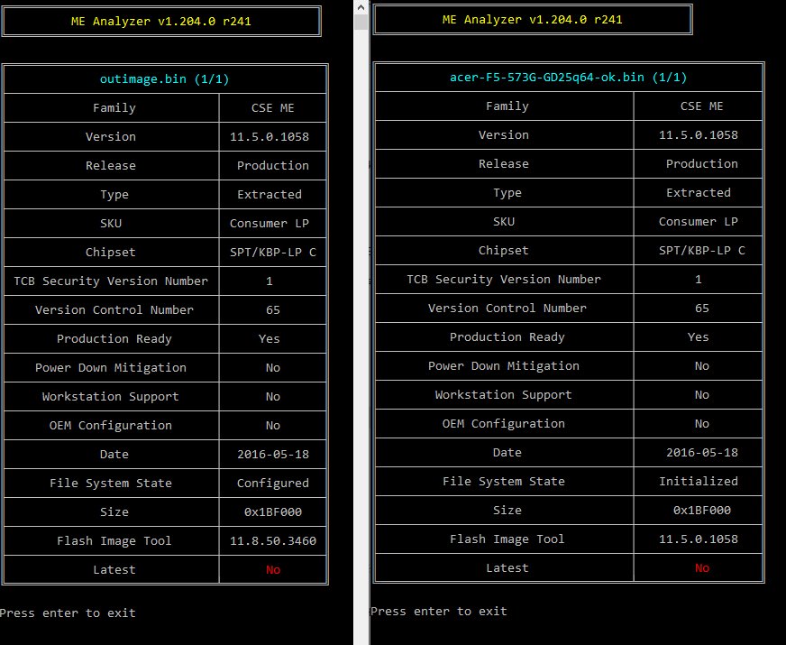
Task: Click the right window's 'Consumer LP' SKU value
Action: (x=699, y=221)
